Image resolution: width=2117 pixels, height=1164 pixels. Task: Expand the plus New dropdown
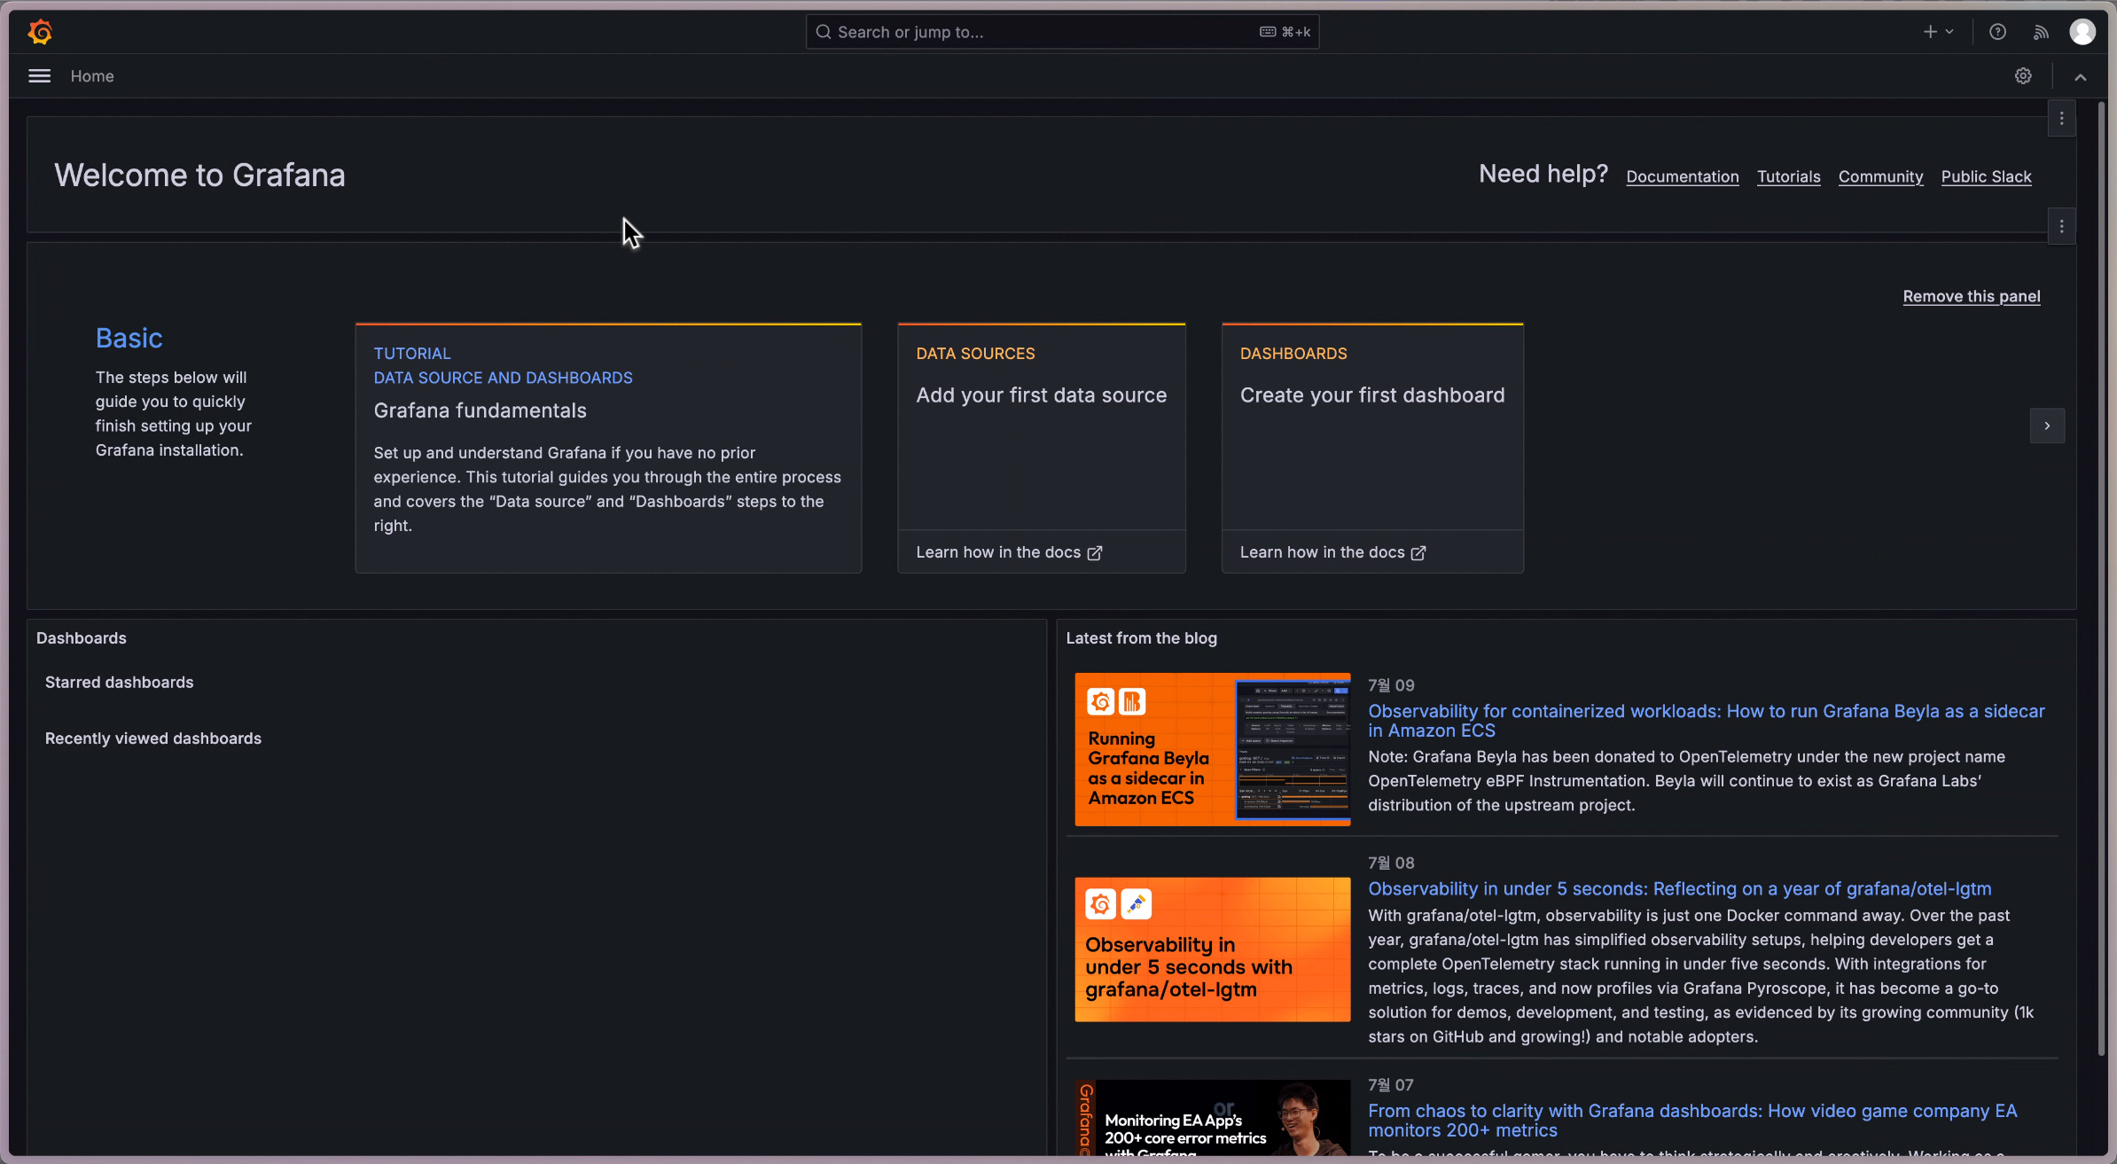tap(1938, 32)
